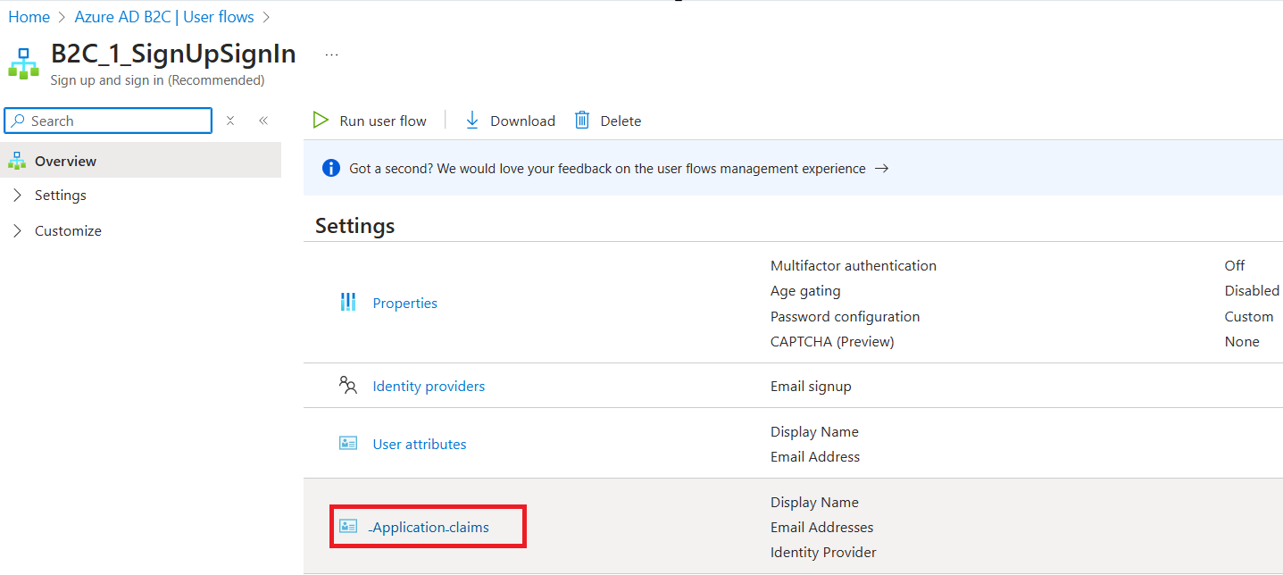Click the Download arrow icon
This screenshot has width=1283, height=575.
(472, 121)
